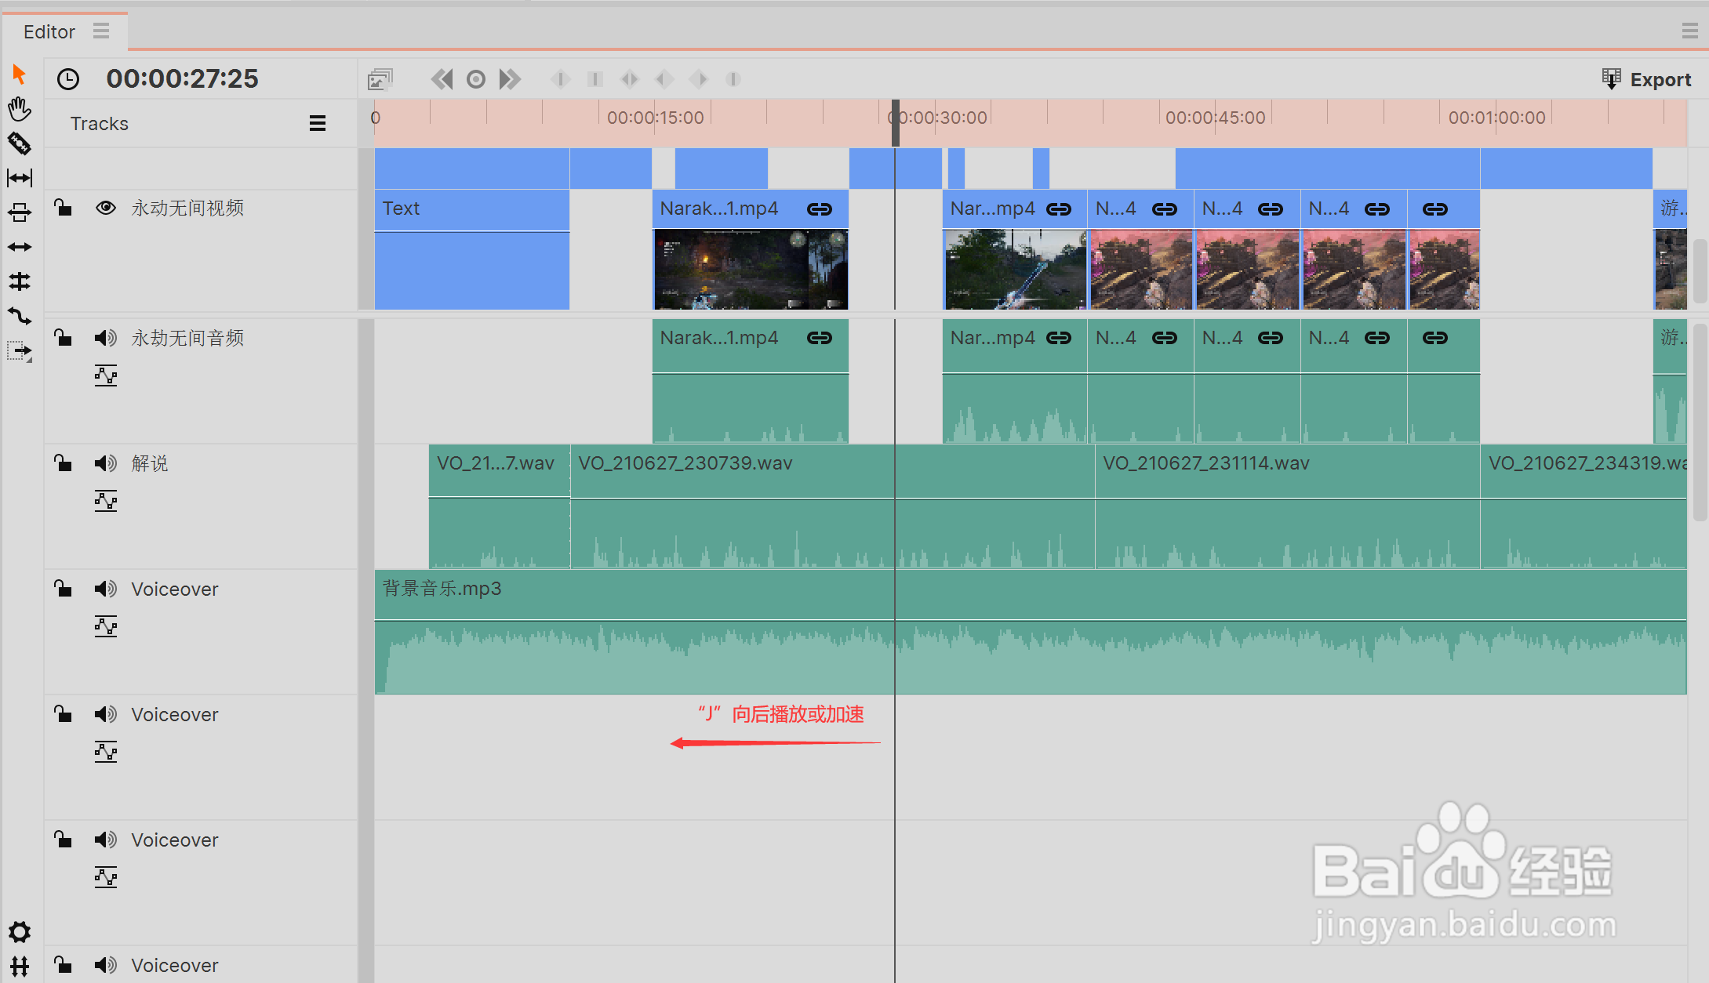Select the Hand pan tool
1709x983 pixels.
pyautogui.click(x=20, y=109)
